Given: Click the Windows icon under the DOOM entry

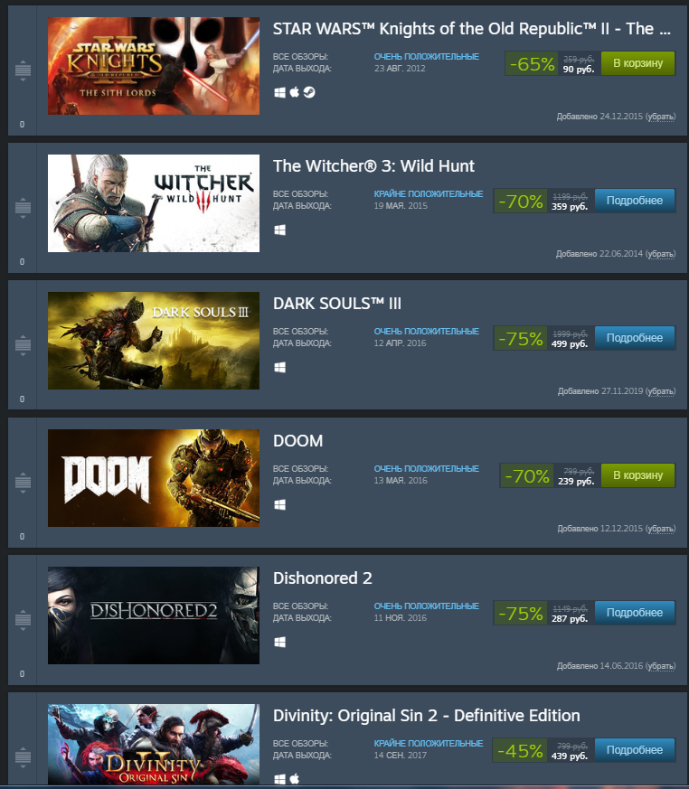Looking at the screenshot, I should tap(279, 504).
